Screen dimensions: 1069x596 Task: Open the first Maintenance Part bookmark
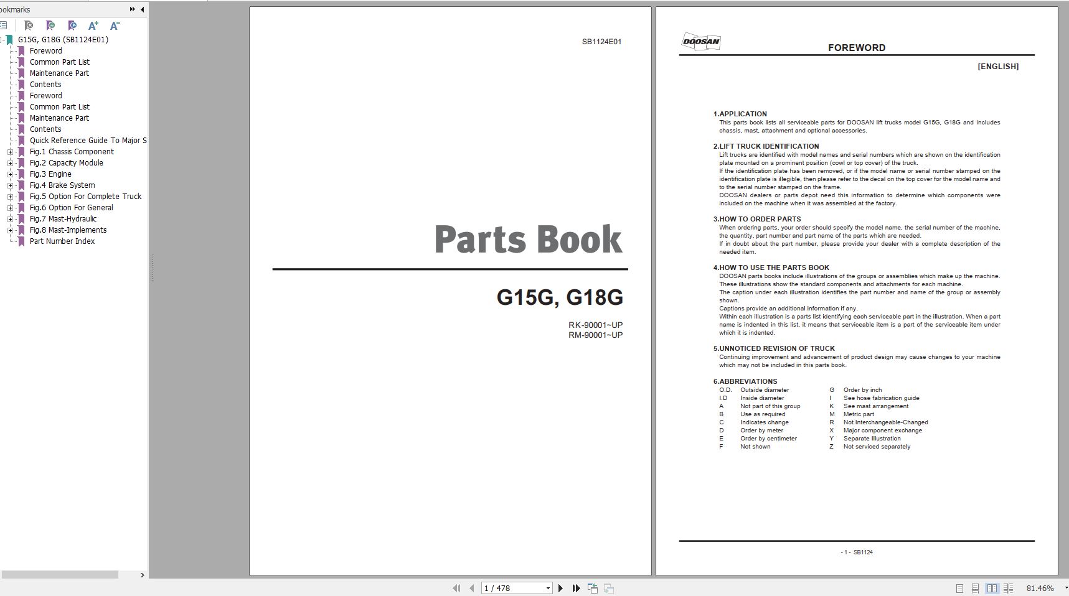59,73
